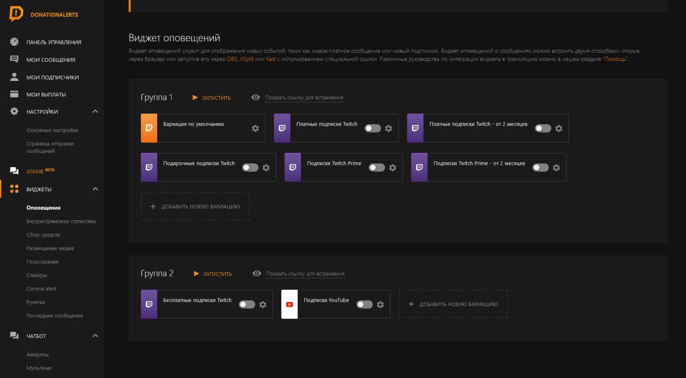Click the DonationAlerts logo icon

(x=16, y=14)
